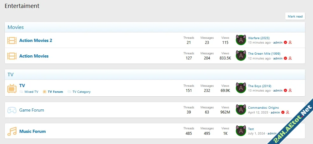This screenshot has height=144, width=313.
Task: Open the TV Forum sub-forum
Action: coord(55,92)
